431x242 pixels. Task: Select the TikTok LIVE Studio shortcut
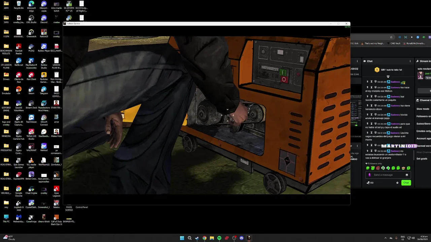tap(31, 134)
